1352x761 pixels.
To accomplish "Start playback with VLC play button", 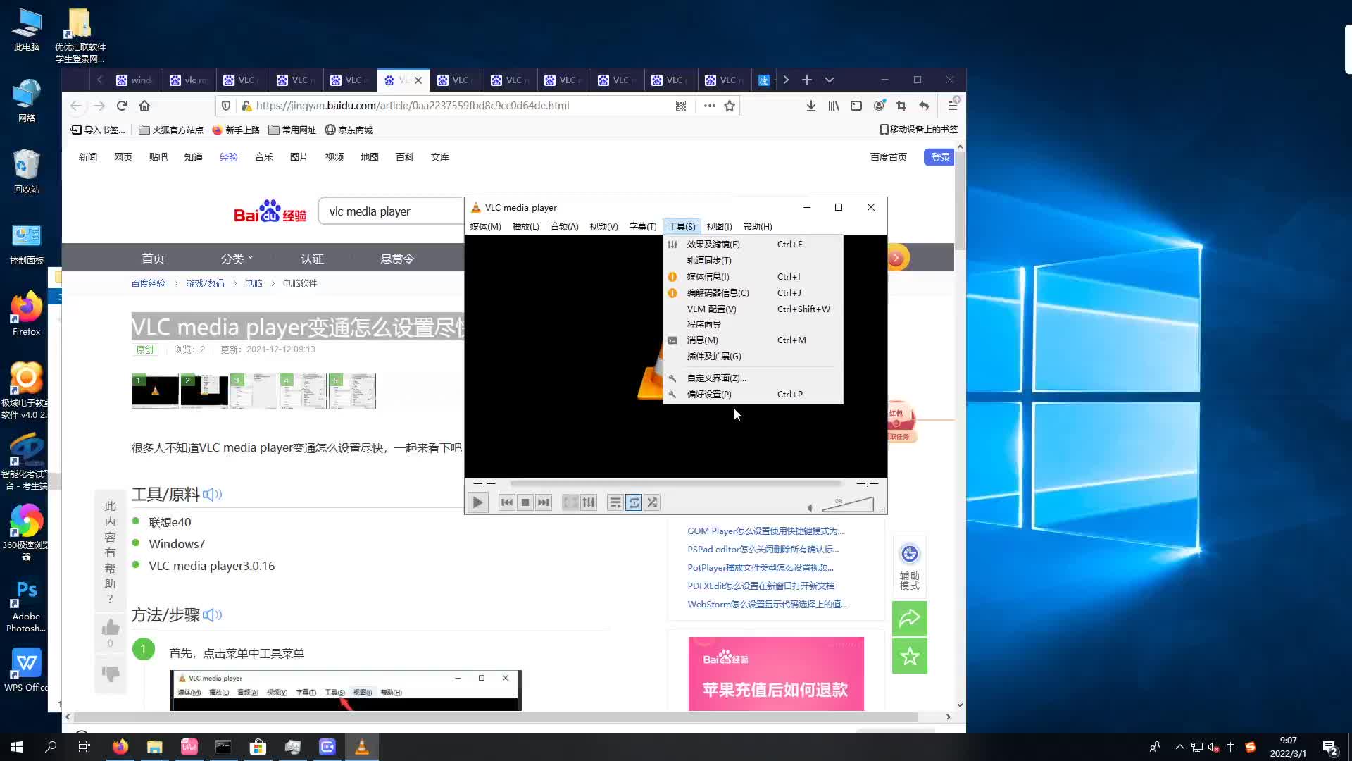I will [x=477, y=502].
